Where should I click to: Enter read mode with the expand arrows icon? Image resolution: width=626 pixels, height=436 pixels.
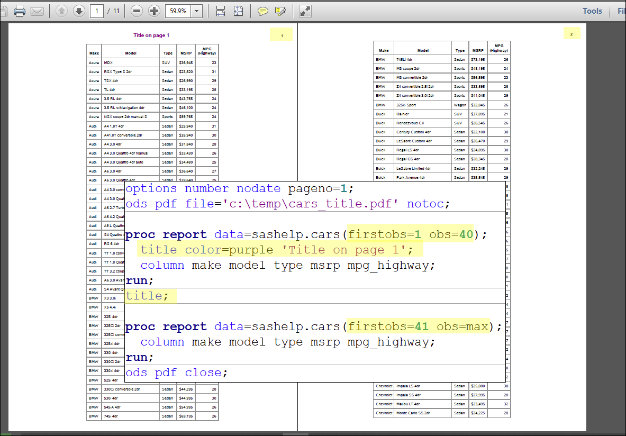click(x=305, y=11)
